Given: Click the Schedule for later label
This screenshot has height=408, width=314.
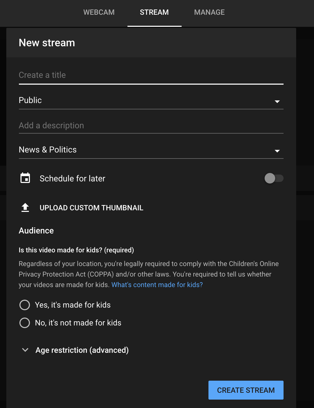Looking at the screenshot, I should pos(72,178).
